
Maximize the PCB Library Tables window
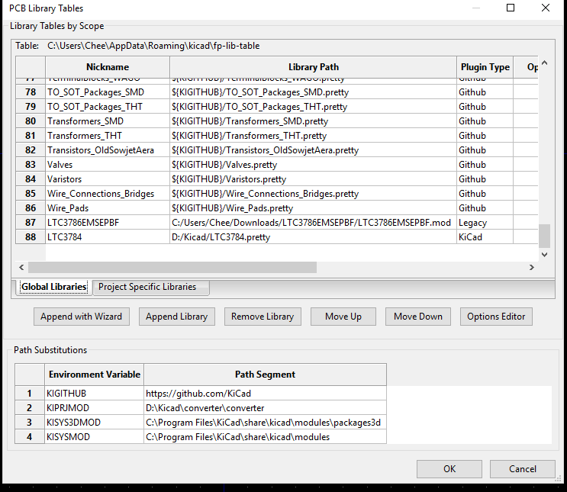[x=511, y=8]
